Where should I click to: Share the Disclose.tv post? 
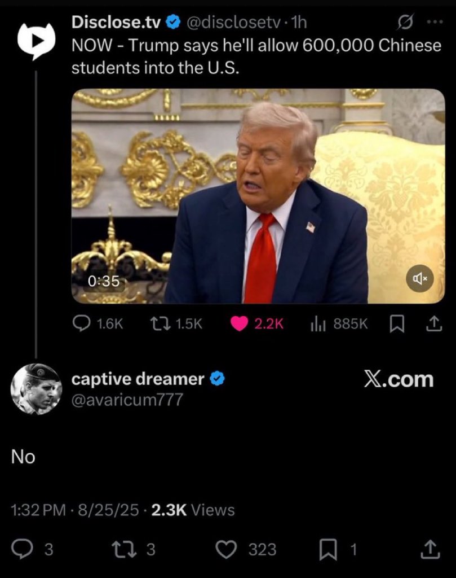click(x=434, y=323)
